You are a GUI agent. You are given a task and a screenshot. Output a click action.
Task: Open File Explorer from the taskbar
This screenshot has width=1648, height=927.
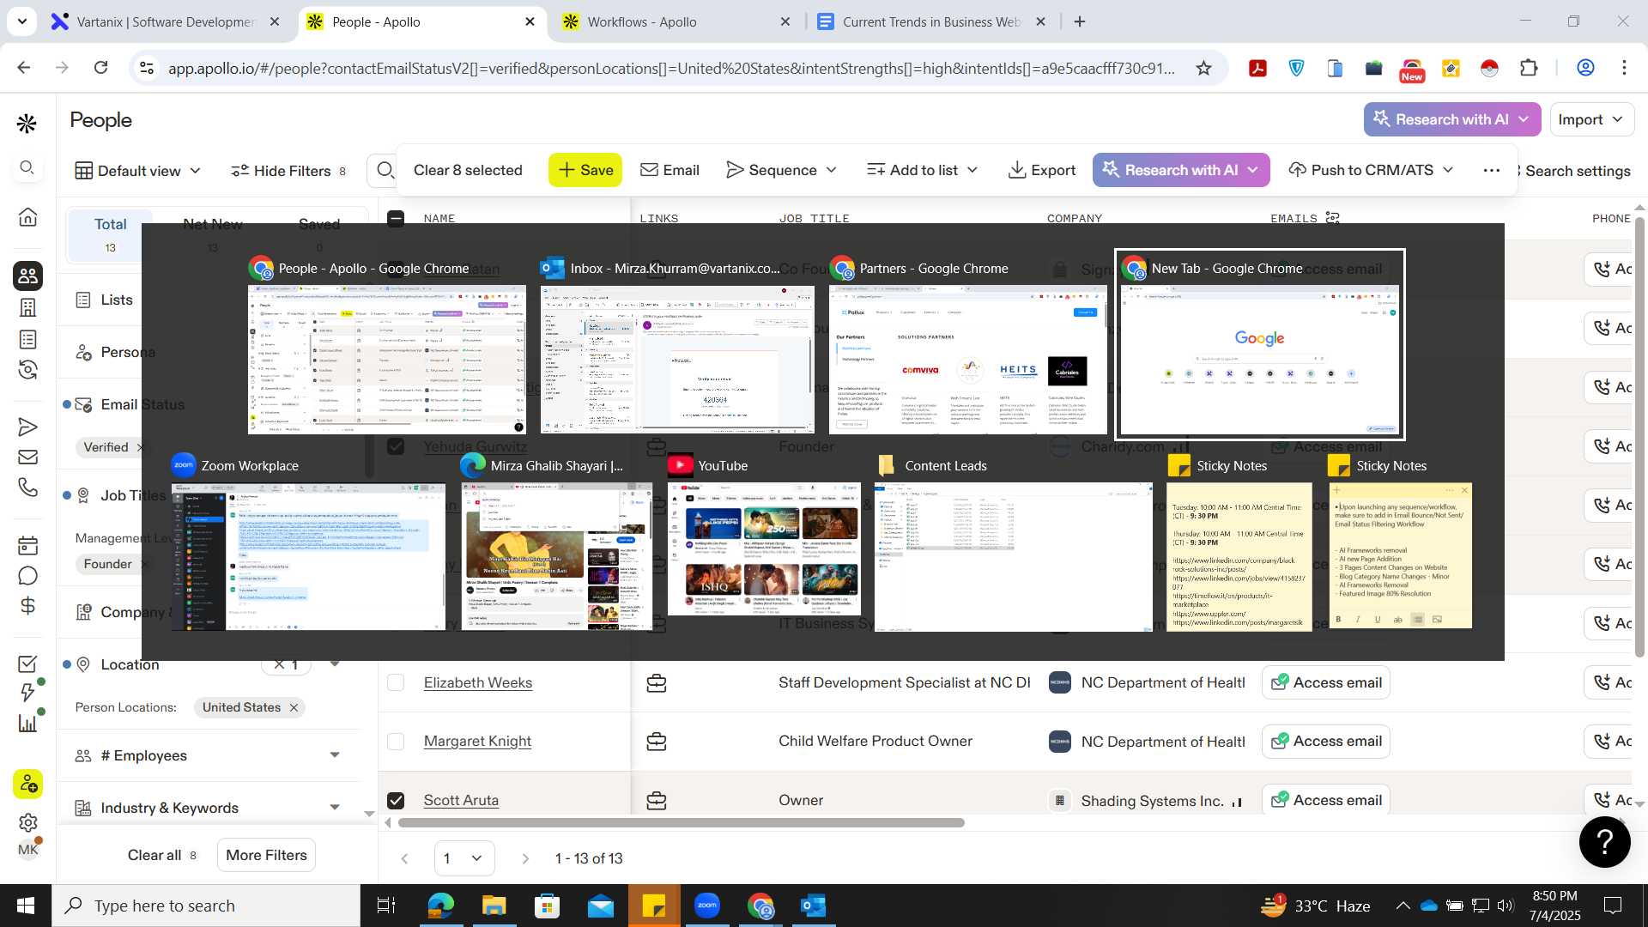[494, 906]
